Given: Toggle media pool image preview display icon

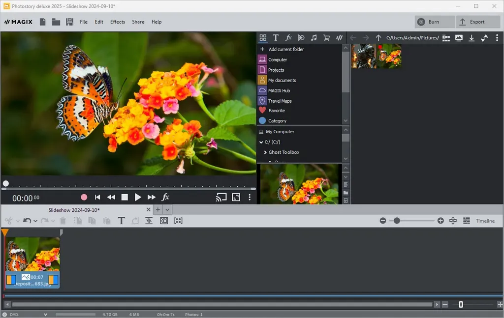Looking at the screenshot, I should [x=459, y=38].
